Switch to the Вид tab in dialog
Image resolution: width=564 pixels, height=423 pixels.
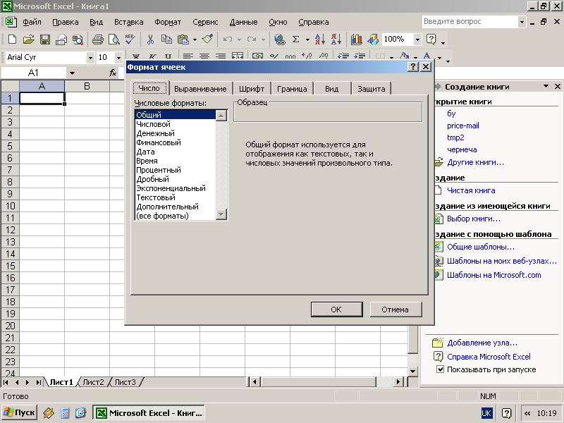[331, 89]
